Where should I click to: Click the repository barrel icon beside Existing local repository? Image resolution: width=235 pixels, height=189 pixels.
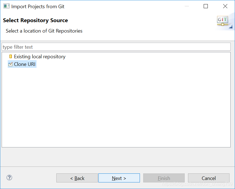[x=10, y=57]
